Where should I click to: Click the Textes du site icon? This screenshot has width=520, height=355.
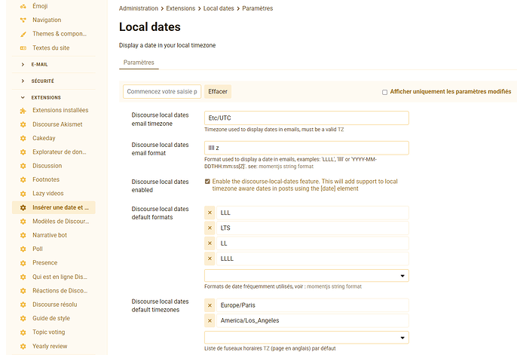(x=23, y=47)
